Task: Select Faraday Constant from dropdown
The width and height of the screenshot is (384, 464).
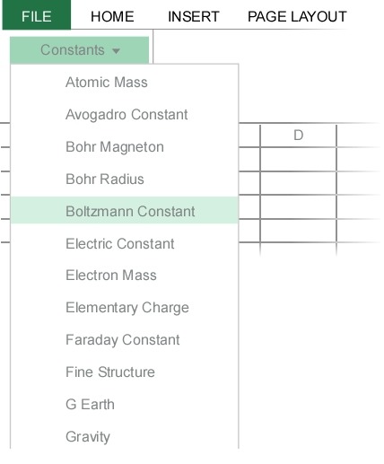Action: (125, 340)
